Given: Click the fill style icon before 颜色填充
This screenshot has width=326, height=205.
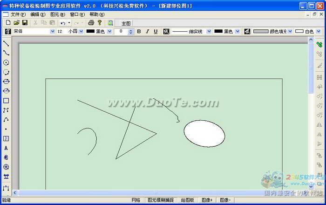Looking at the screenshot, I should coord(247,31).
